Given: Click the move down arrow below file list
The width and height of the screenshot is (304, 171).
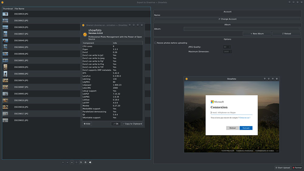Looking at the screenshot, I should click(x=67, y=162).
